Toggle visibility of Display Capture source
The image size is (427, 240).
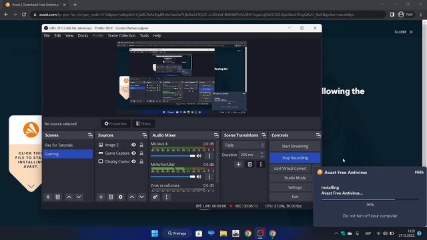[133, 161]
